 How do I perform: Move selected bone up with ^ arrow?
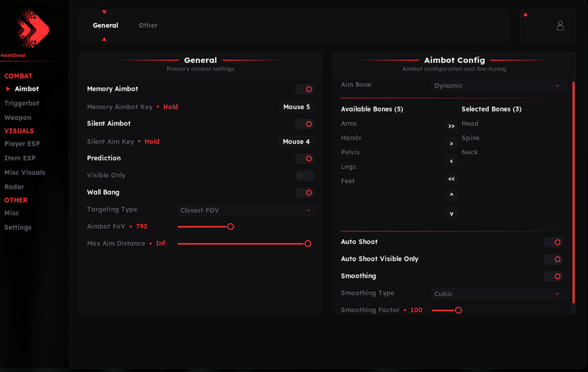tap(452, 195)
